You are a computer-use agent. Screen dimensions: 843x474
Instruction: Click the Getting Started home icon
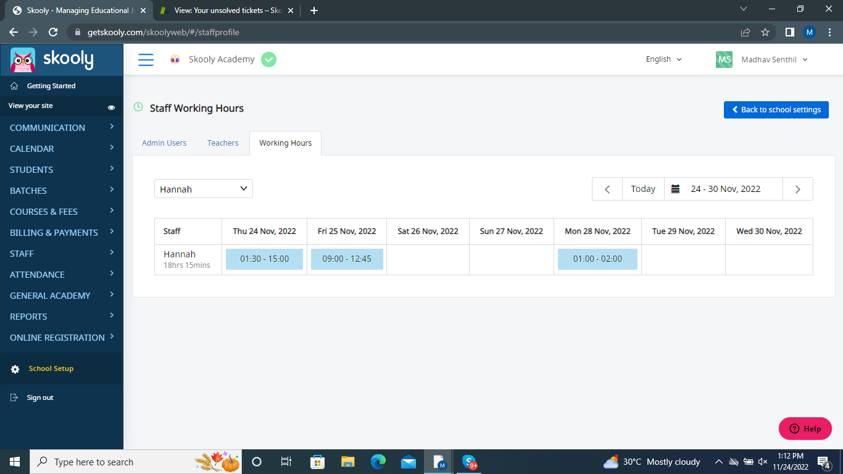coord(15,86)
